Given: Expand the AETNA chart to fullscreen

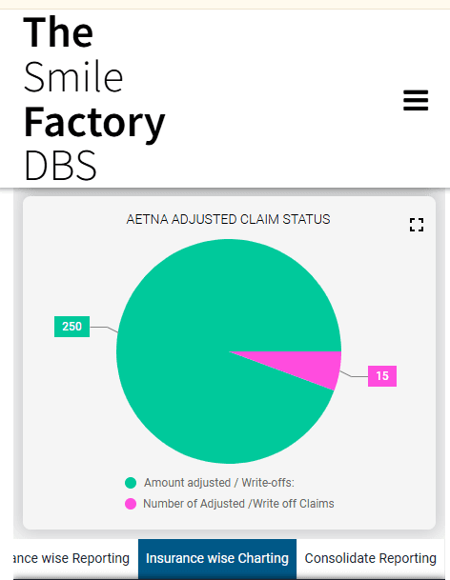Looking at the screenshot, I should point(417,225).
